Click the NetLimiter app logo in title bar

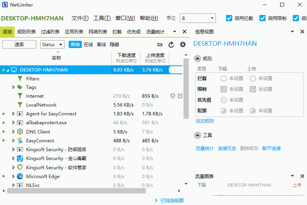pyautogui.click(x=5, y=5)
